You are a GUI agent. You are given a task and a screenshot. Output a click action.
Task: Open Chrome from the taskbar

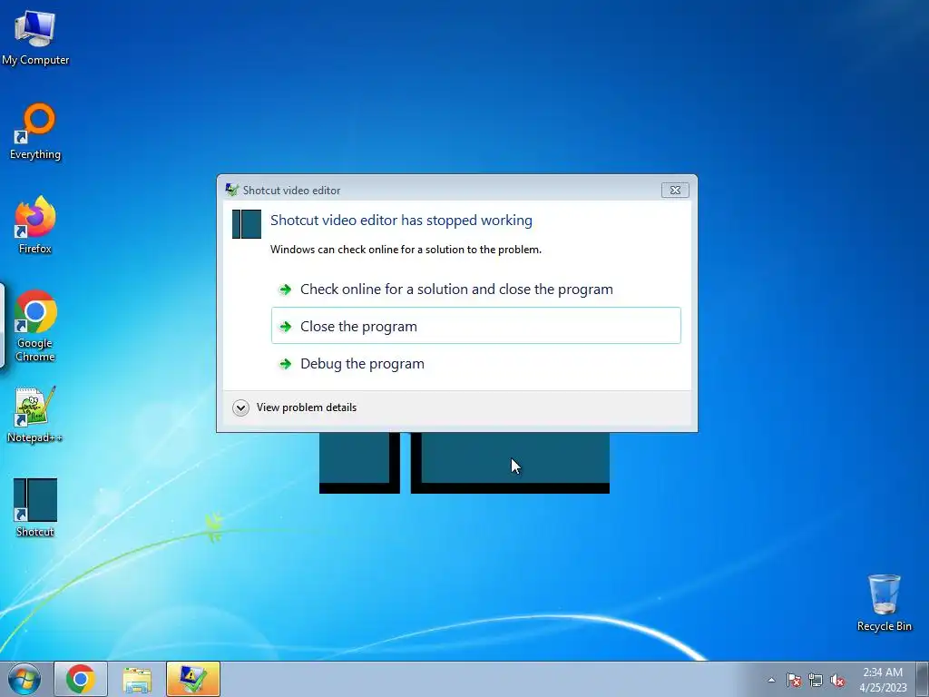point(81,679)
